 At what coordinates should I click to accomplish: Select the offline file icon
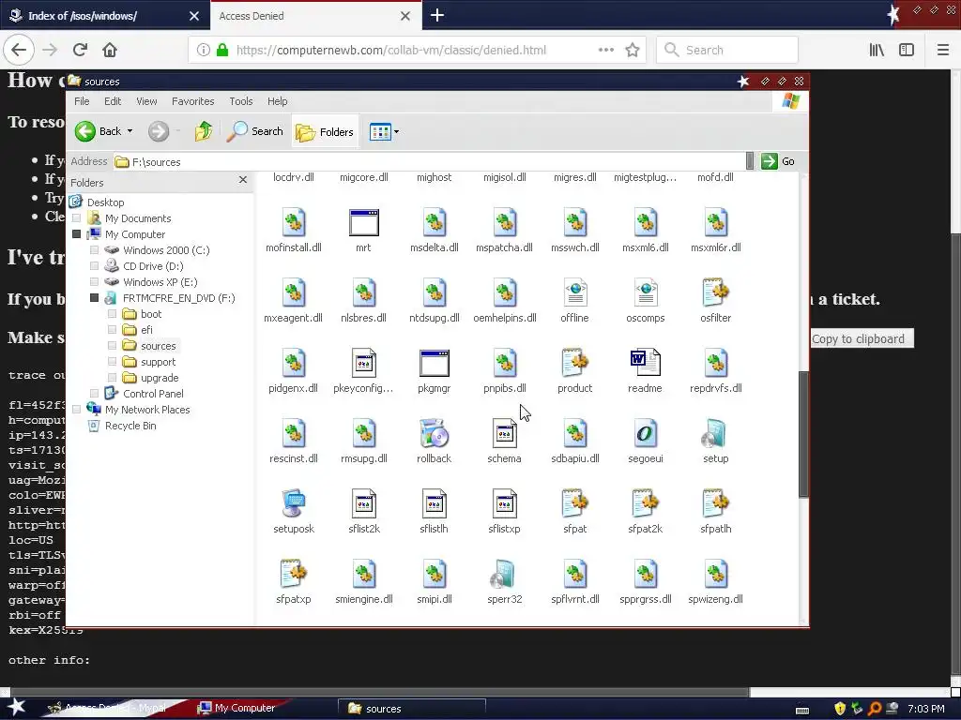click(x=575, y=293)
